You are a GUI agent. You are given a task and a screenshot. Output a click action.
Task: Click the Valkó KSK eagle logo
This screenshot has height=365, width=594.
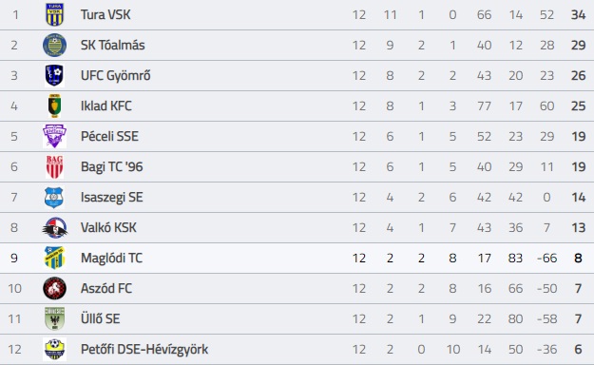54,227
